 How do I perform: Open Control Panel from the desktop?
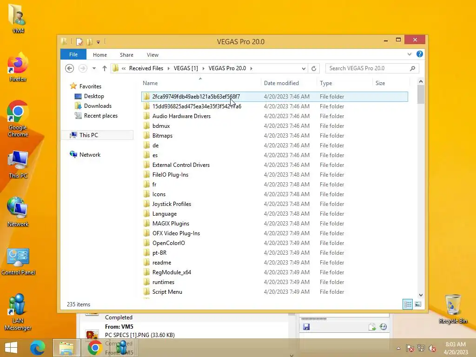18,261
